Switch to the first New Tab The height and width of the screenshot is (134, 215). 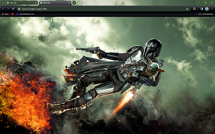click(22, 3)
